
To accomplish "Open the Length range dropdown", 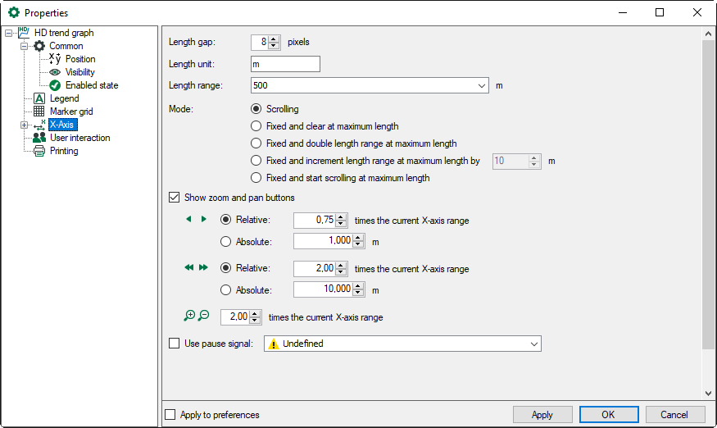I will point(481,85).
